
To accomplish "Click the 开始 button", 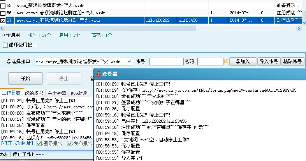I will tap(25, 78).
